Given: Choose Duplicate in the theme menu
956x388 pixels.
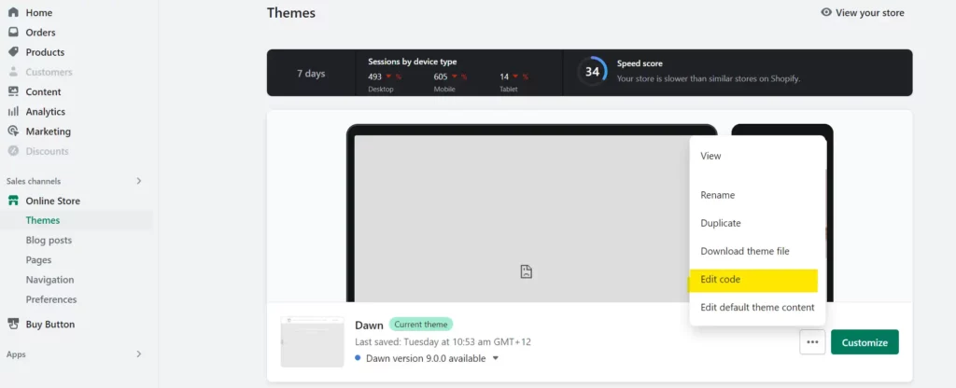Looking at the screenshot, I should coord(721,224).
